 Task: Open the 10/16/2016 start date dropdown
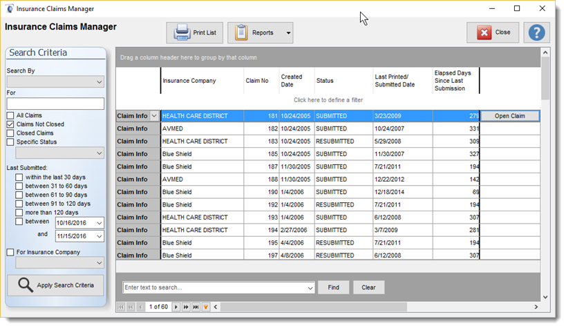point(100,223)
